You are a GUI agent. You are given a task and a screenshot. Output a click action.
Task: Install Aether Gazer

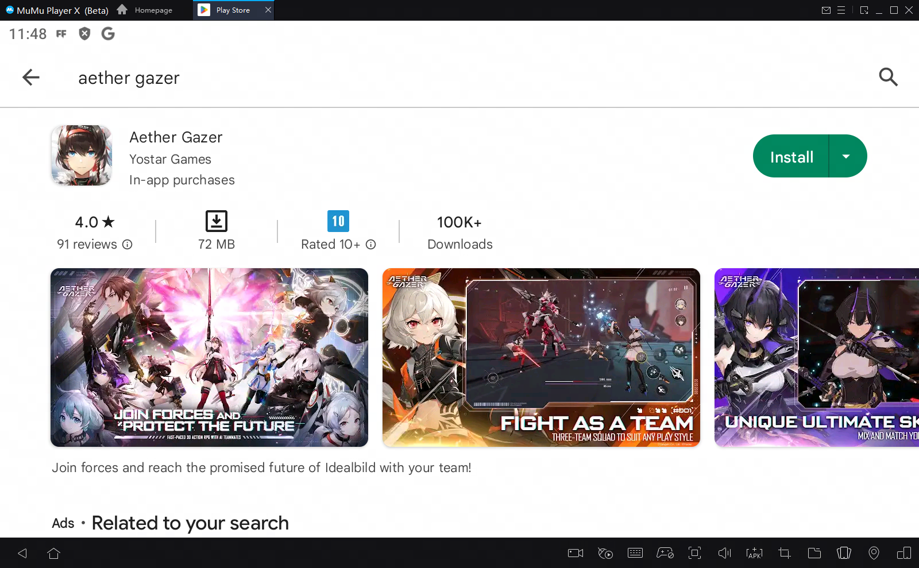(791, 156)
